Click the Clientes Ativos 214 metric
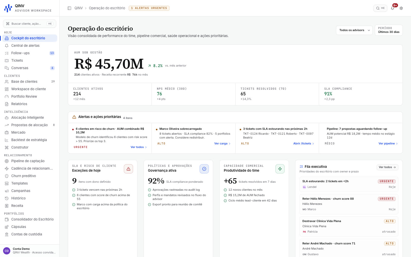 coord(110,94)
